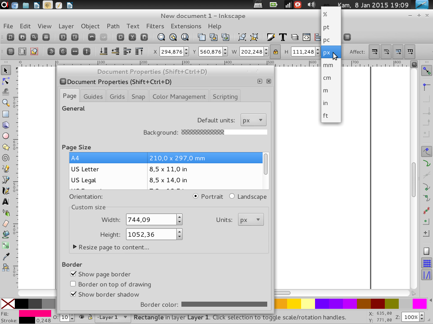433x324 pixels.
Task: Open the Layers dialog from the toolbar
Action: pos(295,37)
